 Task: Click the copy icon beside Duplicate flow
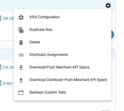click(21, 30)
